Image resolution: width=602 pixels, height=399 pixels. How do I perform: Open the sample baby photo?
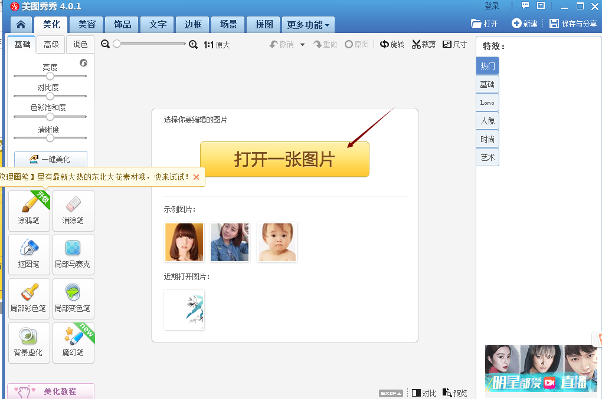point(277,242)
